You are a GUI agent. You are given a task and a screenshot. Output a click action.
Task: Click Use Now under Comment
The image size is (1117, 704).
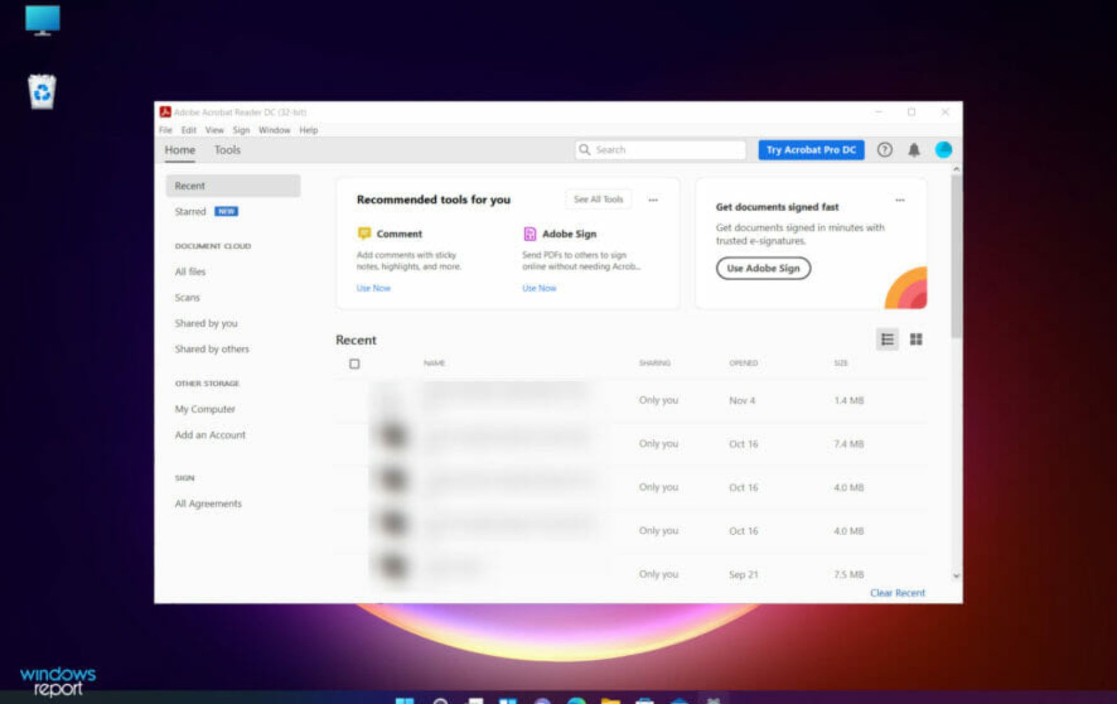pyautogui.click(x=373, y=288)
